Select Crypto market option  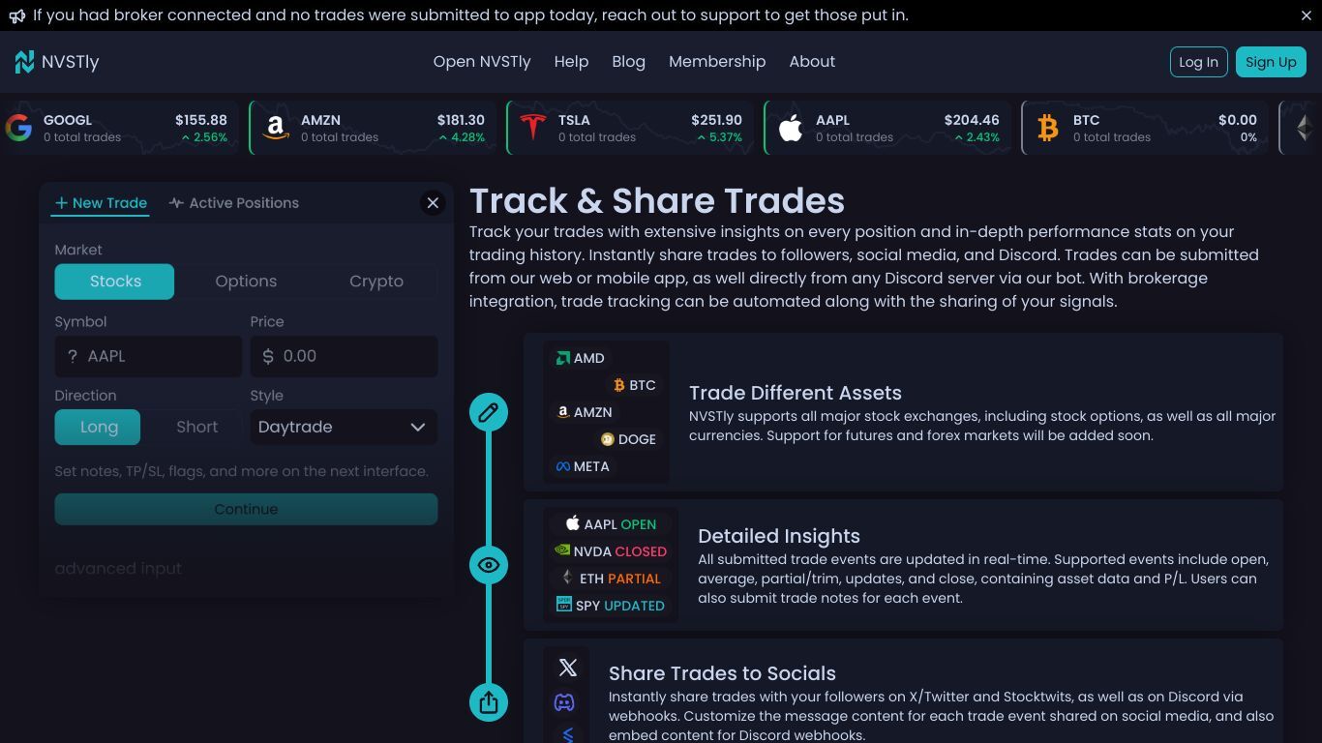click(376, 282)
